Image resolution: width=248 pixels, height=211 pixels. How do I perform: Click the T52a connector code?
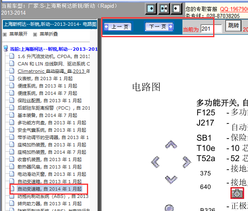point(206,158)
